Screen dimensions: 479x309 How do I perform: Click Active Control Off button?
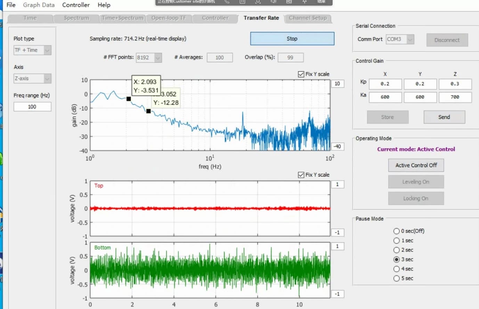tap(416, 165)
